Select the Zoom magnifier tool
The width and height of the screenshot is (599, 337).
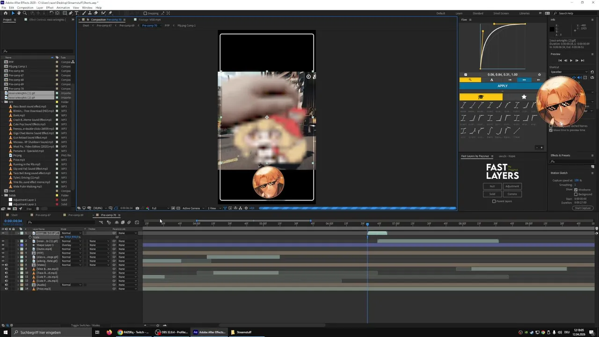coord(25,13)
